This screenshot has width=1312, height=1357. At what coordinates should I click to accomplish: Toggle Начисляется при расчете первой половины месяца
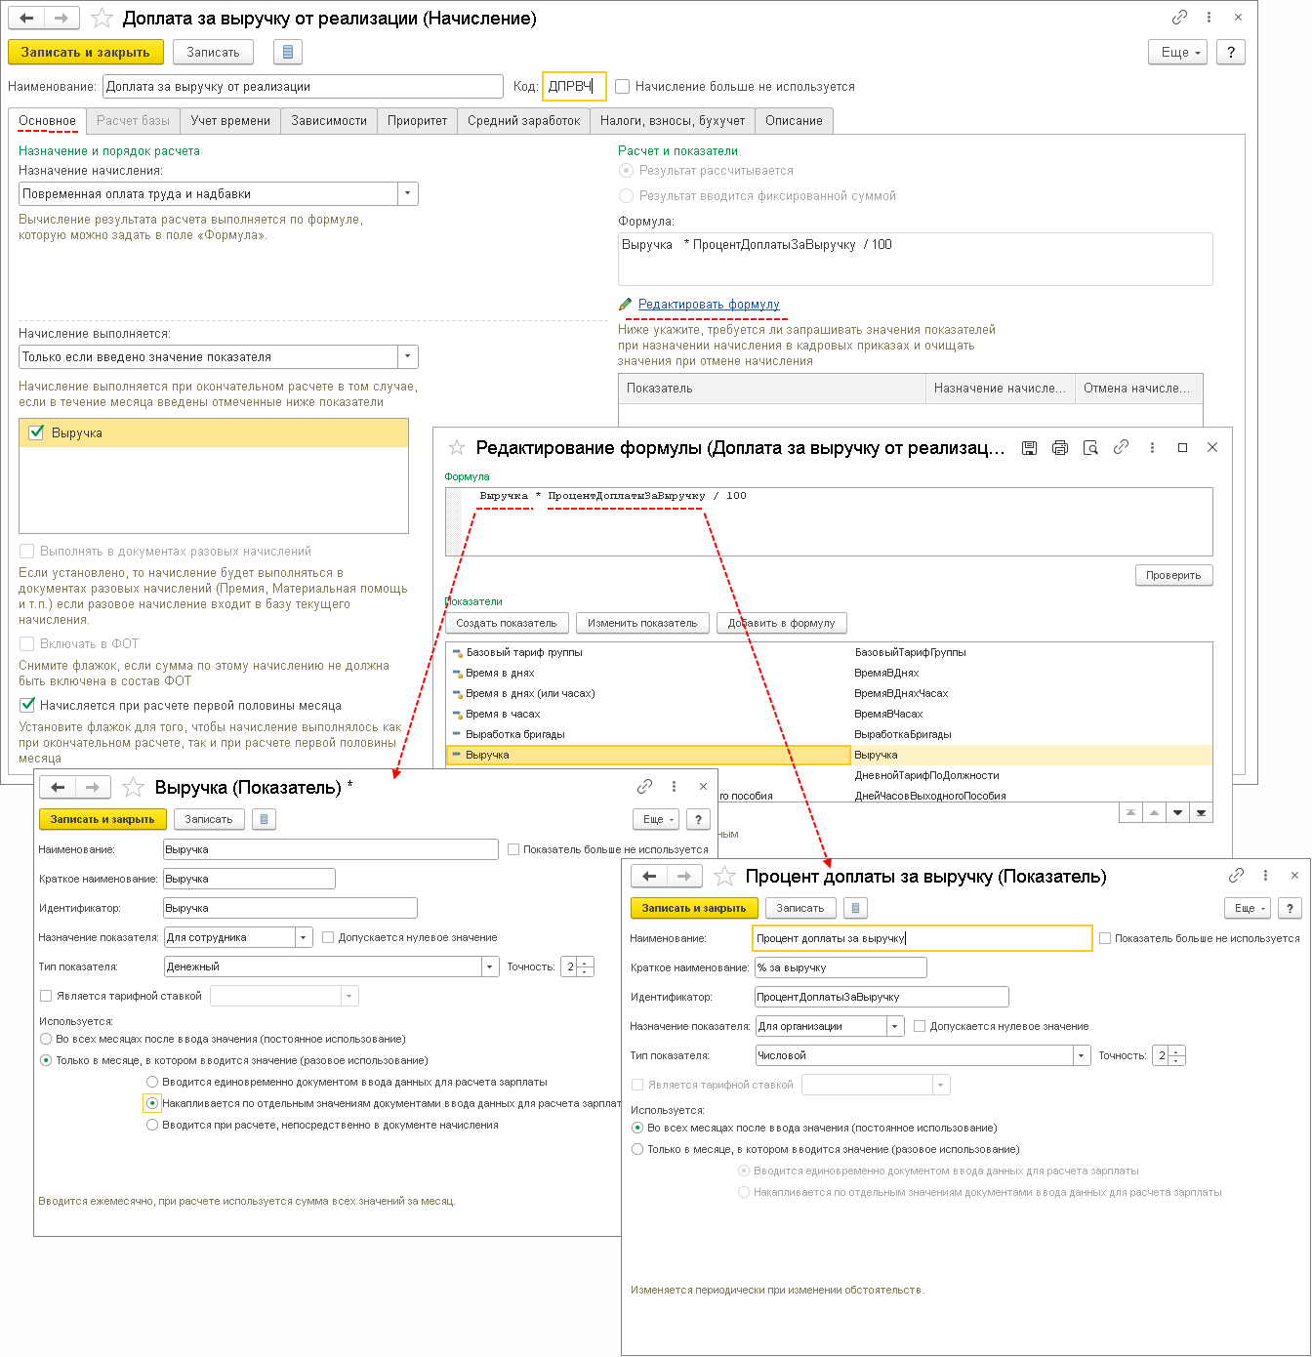coord(27,705)
